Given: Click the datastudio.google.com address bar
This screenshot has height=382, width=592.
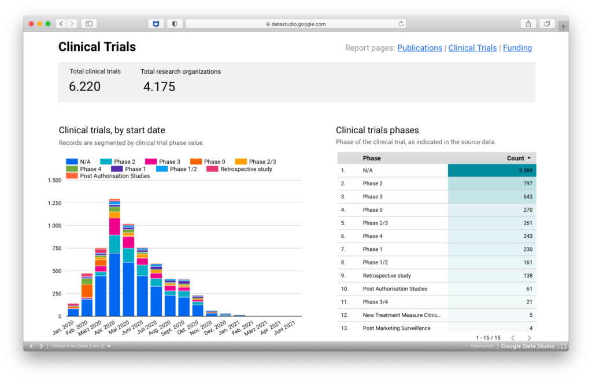Looking at the screenshot, I should pyautogui.click(x=296, y=24).
